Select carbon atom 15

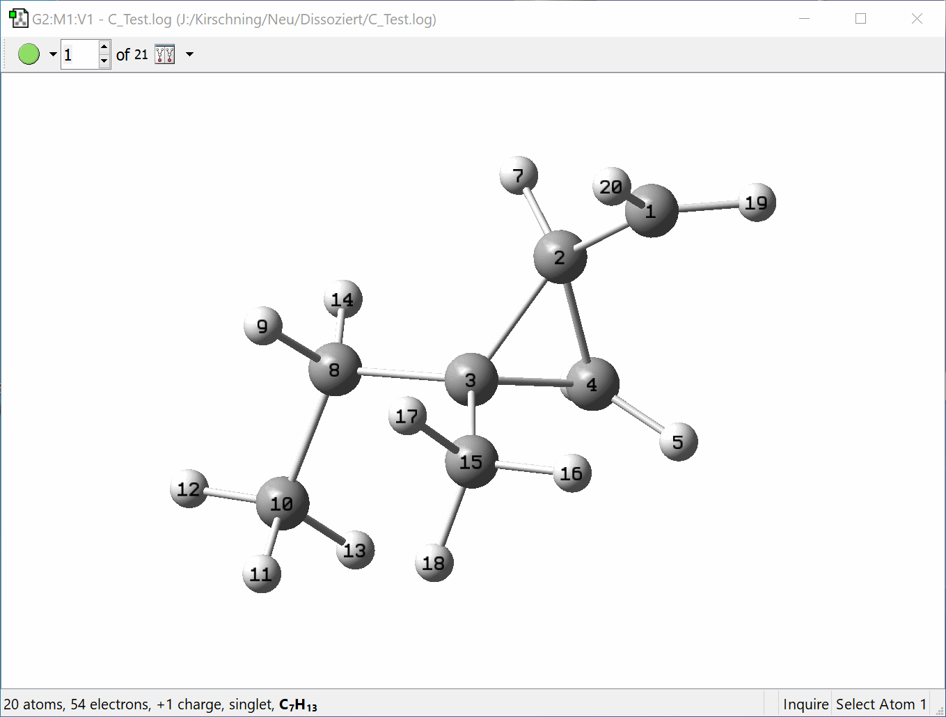tap(472, 462)
